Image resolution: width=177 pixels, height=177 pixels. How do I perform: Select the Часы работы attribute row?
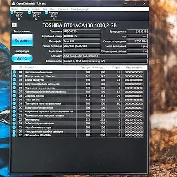(78, 100)
